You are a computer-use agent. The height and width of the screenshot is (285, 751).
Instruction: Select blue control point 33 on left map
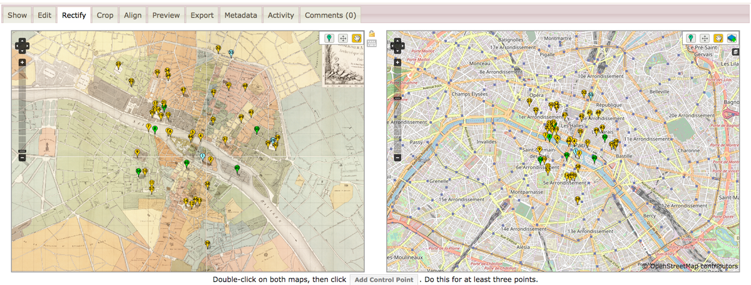232,53
